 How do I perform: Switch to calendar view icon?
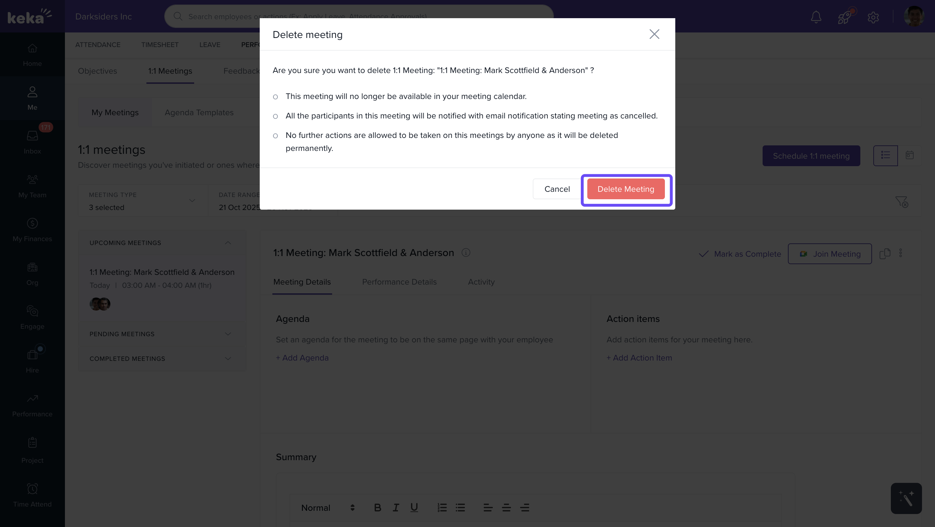point(909,155)
